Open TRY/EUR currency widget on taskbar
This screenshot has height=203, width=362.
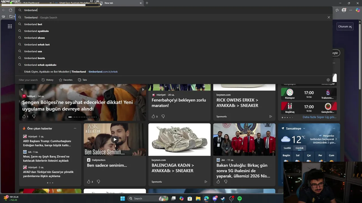coord(11,198)
